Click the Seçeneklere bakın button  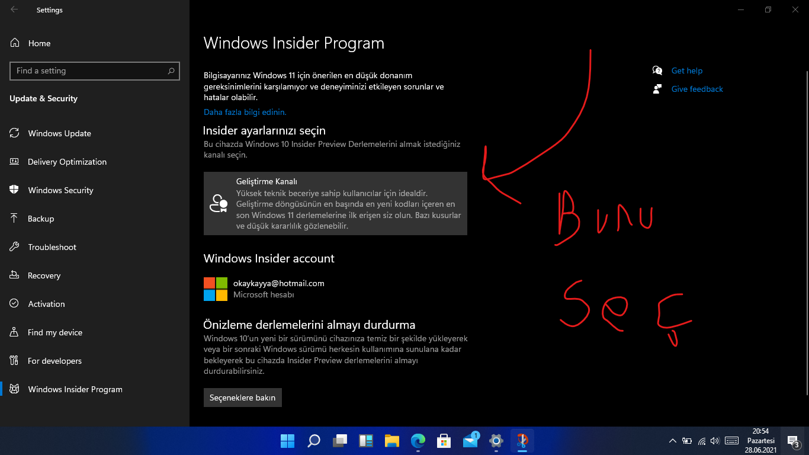point(243,398)
